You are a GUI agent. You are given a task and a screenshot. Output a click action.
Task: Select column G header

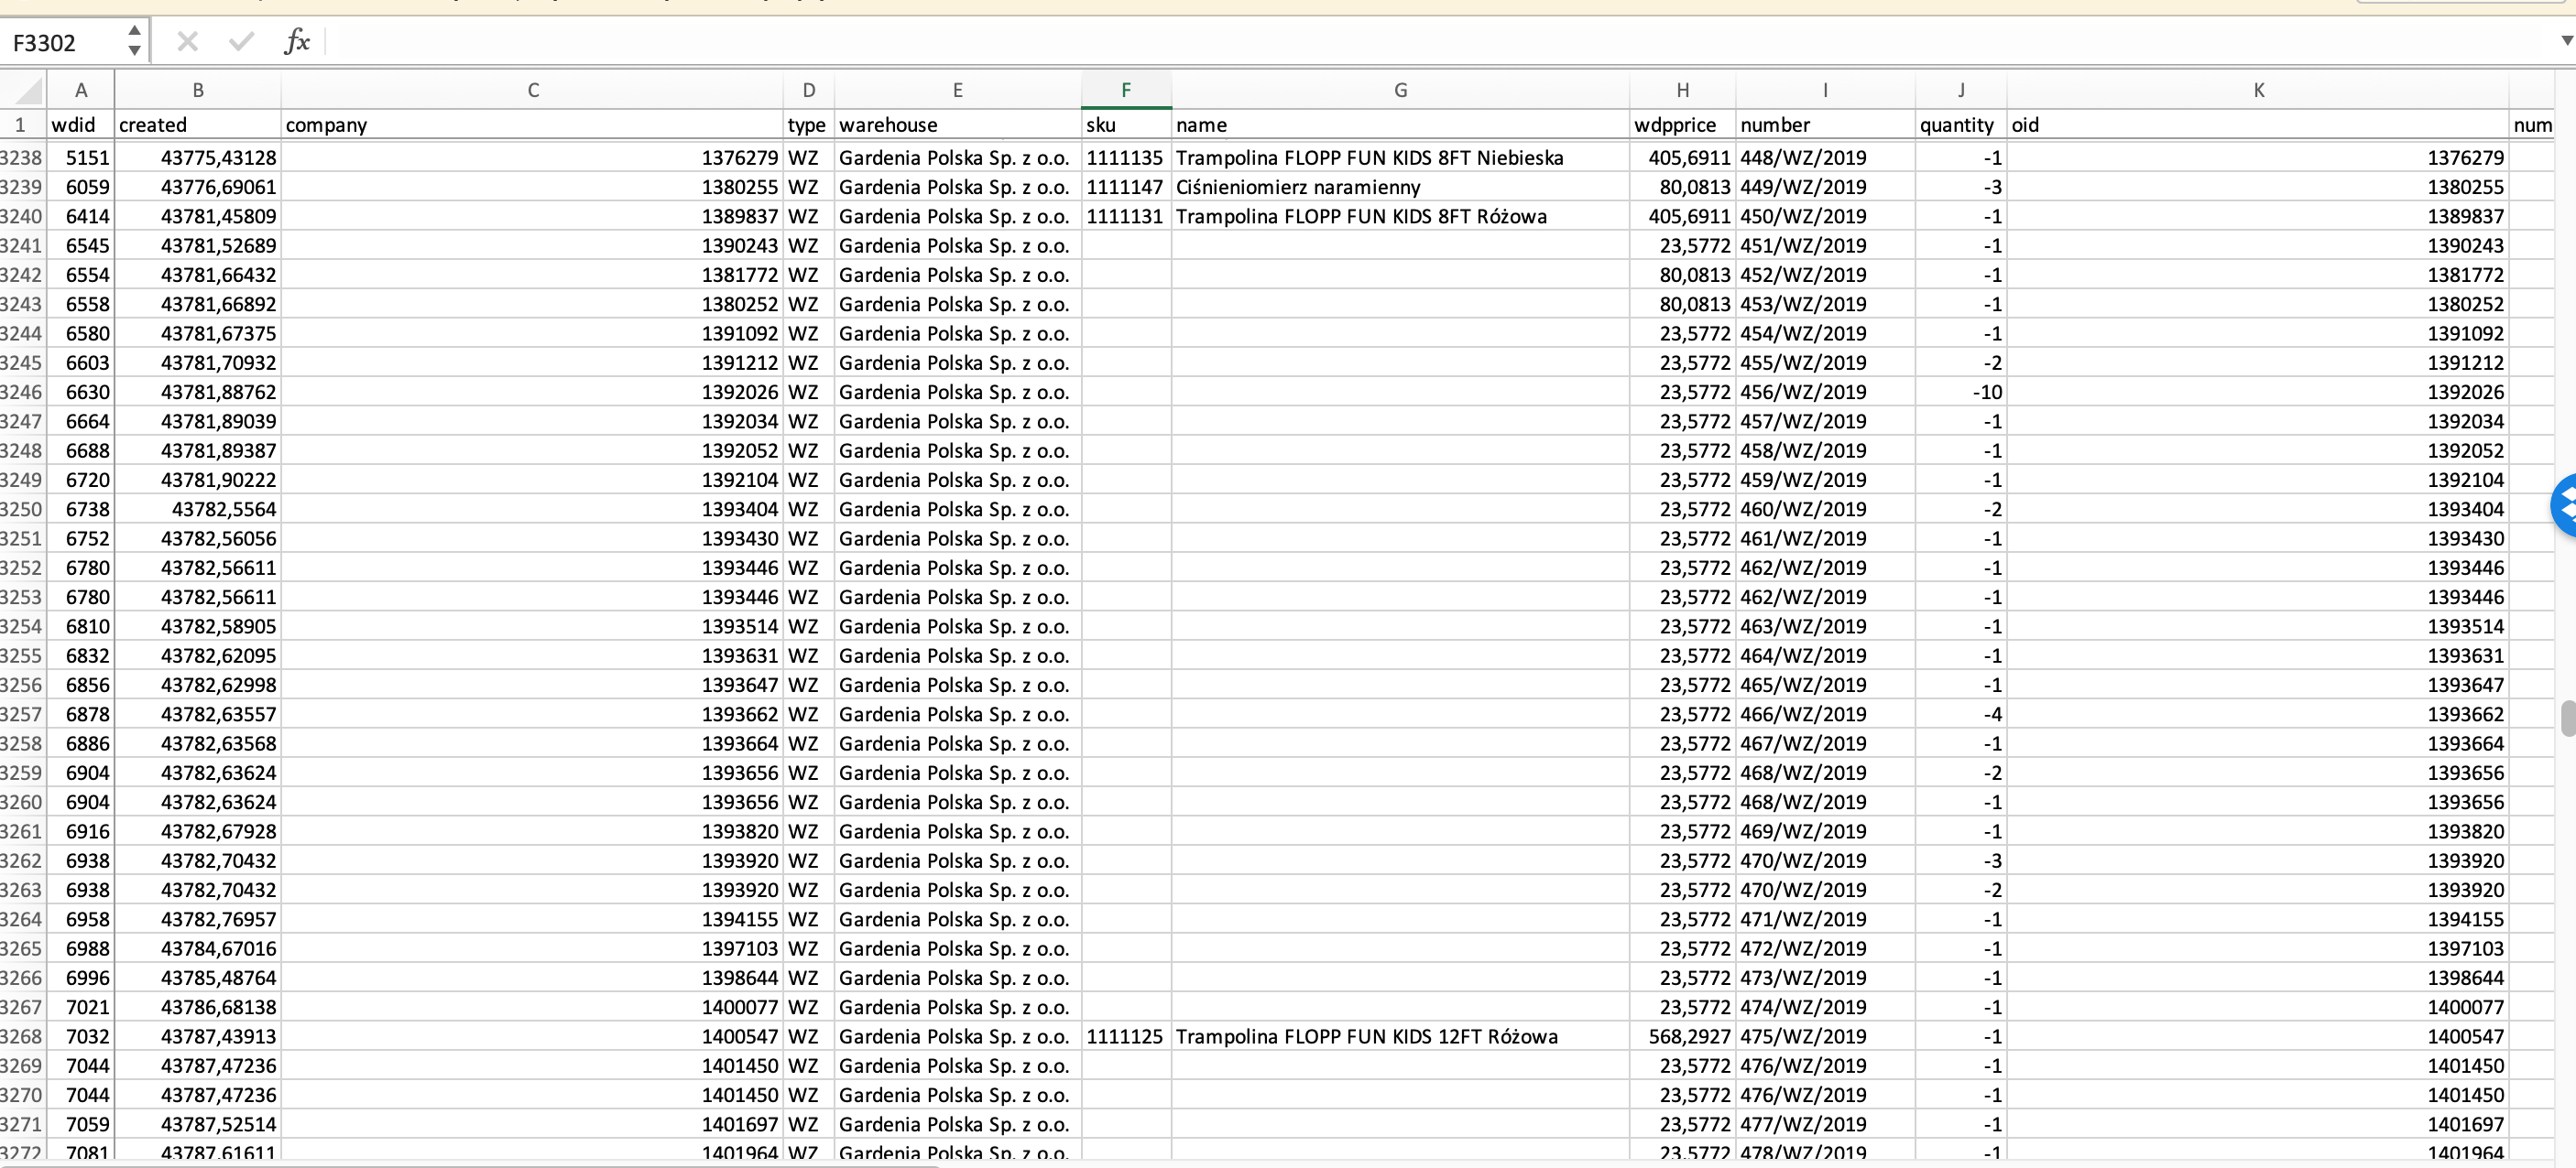tap(1400, 90)
